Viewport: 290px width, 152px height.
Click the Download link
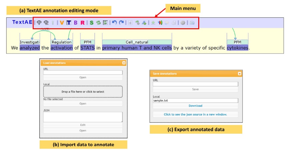pos(196,106)
